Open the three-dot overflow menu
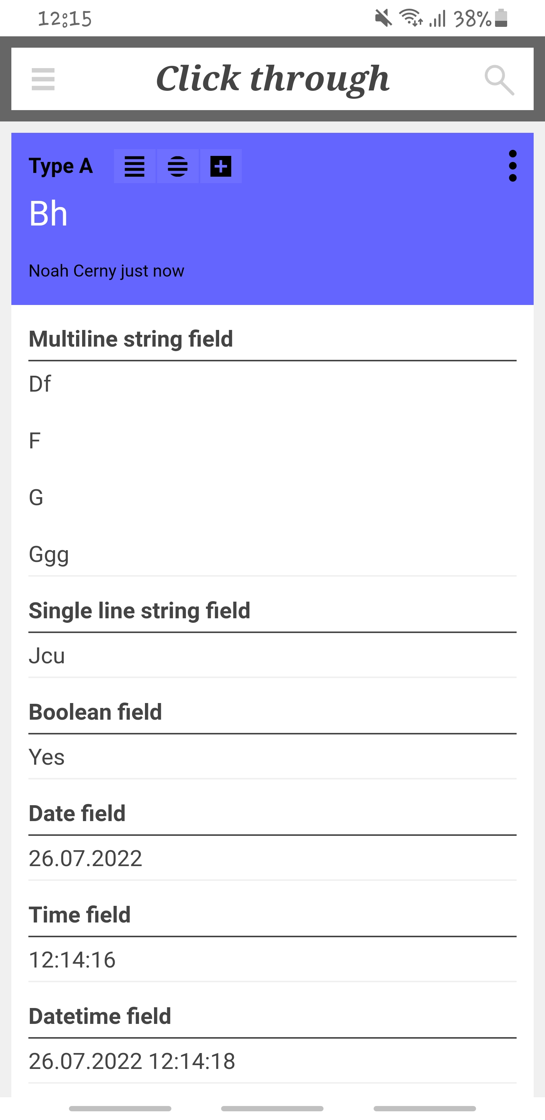Viewport: 545px width, 1120px height. 512,166
